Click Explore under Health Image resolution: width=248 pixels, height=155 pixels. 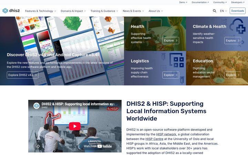(170, 41)
